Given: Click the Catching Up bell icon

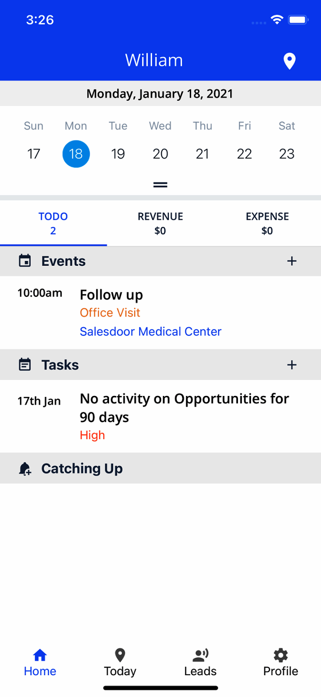Looking at the screenshot, I should coord(25,469).
